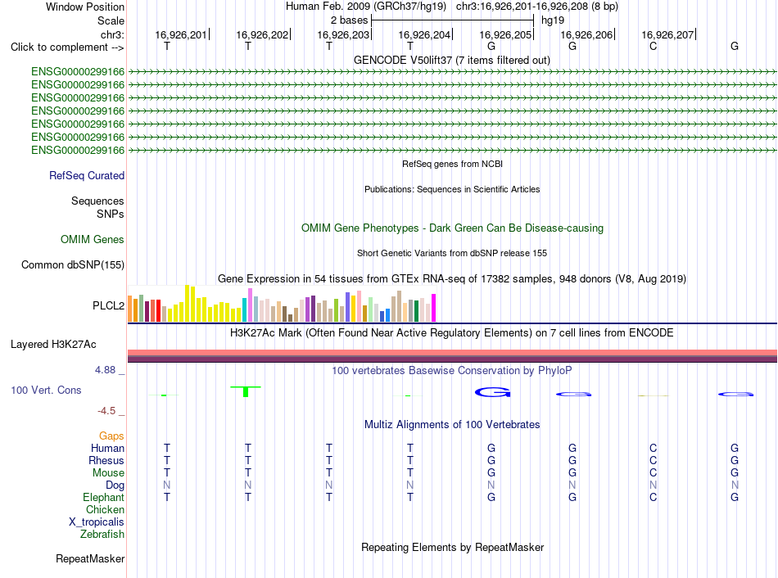Click the RefSeq Curated track label
This screenshot has height=578, width=778.
click(86, 176)
